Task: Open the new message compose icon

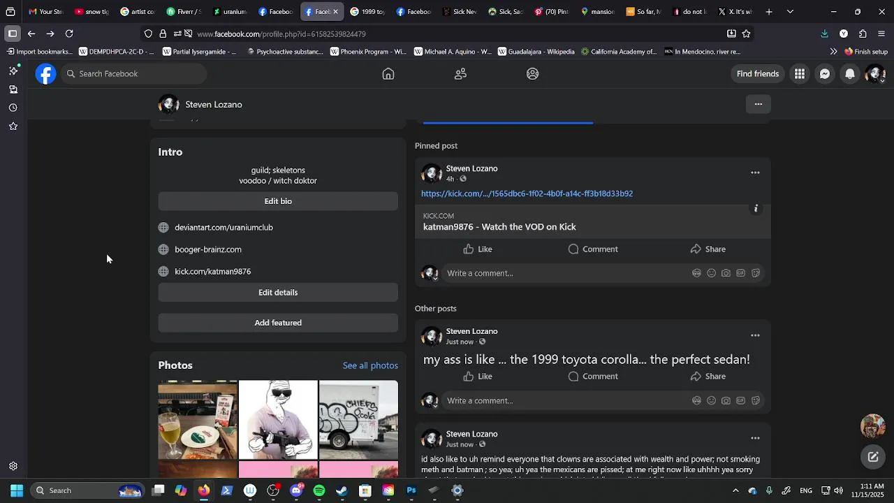Action: point(873,457)
